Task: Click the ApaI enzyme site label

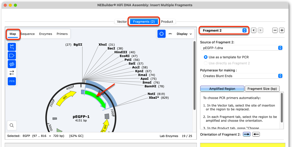Action: [144, 79]
